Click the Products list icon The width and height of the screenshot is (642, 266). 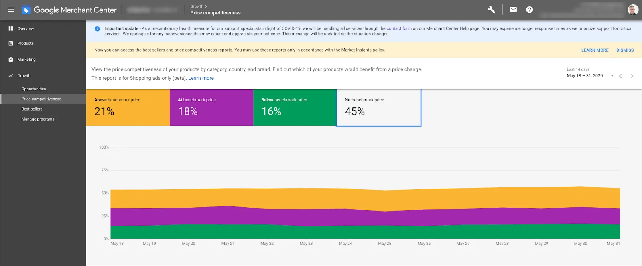11,43
